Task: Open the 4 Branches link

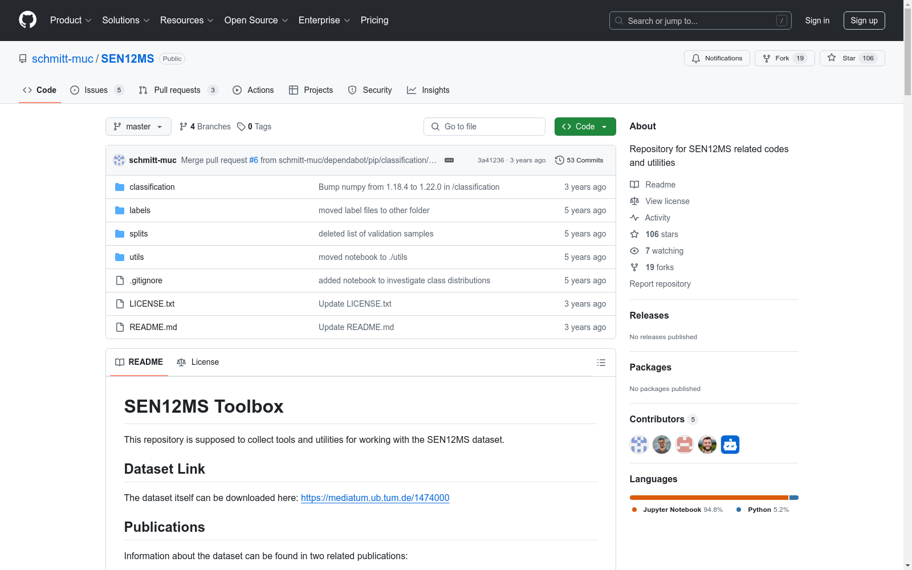Action: tap(205, 127)
